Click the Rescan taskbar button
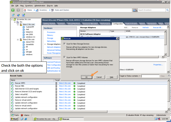The height and width of the screenshot is (122, 171). [x=71, y=119]
